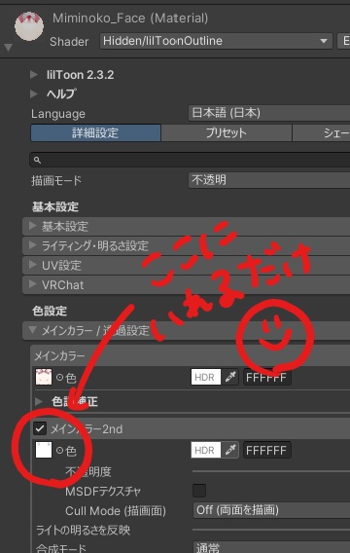Screen dimensions: 350x553
Task: Toggle the メインカラー2nd checkbox
Action: point(40,428)
